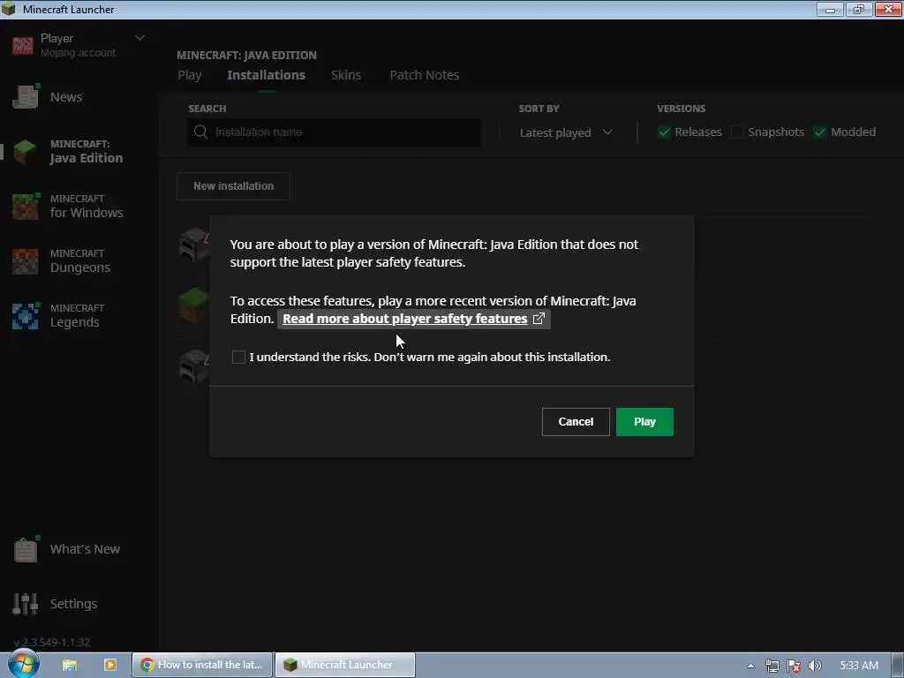Click the network tray icon
Viewport: 904px width, 678px height.
(772, 666)
